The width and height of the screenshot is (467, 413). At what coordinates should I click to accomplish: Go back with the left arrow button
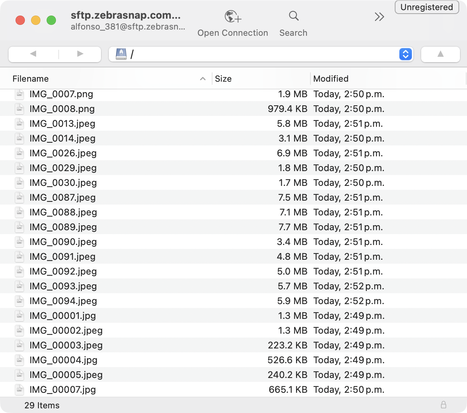pos(33,54)
